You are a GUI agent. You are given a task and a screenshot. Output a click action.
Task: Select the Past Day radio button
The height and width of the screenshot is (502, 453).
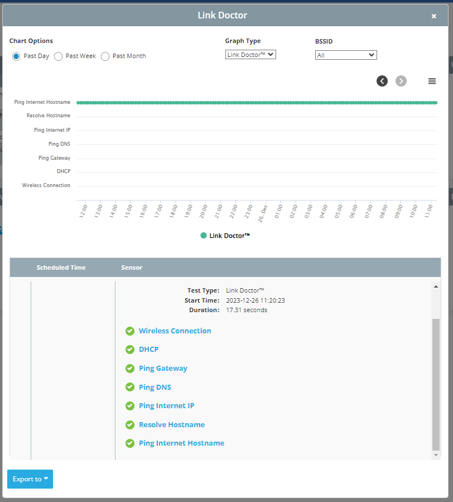coord(16,56)
